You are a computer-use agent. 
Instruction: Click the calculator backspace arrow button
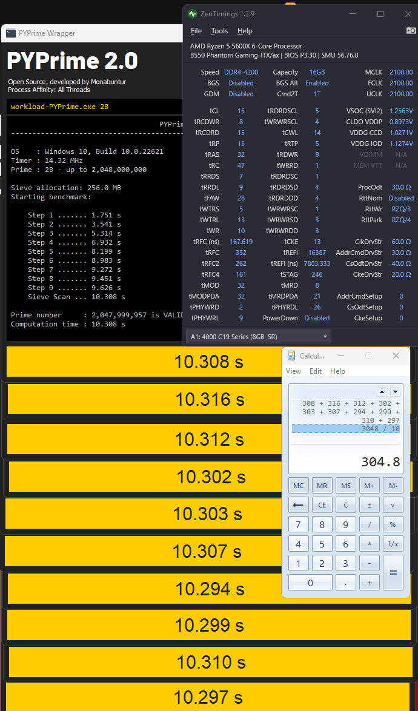point(298,504)
